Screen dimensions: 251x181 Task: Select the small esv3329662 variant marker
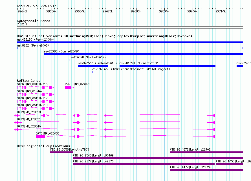point(93,72)
